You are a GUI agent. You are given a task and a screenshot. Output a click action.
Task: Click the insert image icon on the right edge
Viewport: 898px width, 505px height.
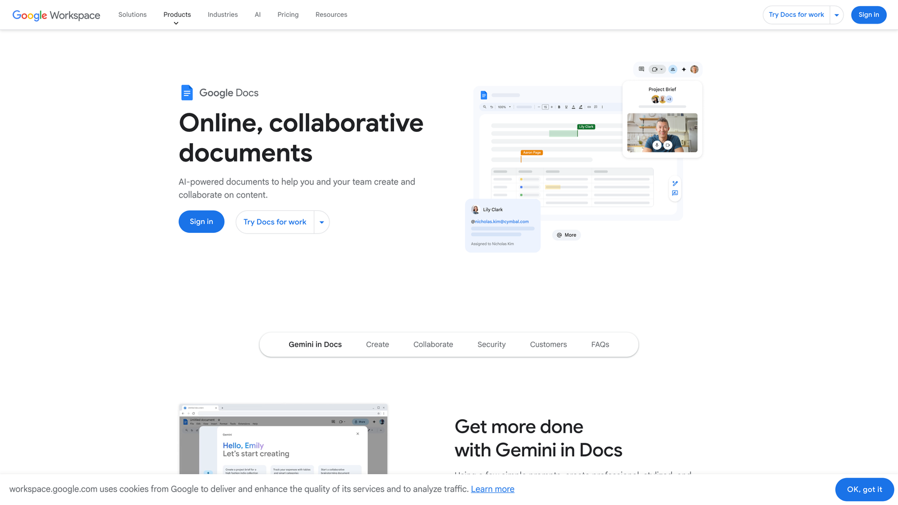[x=675, y=192]
